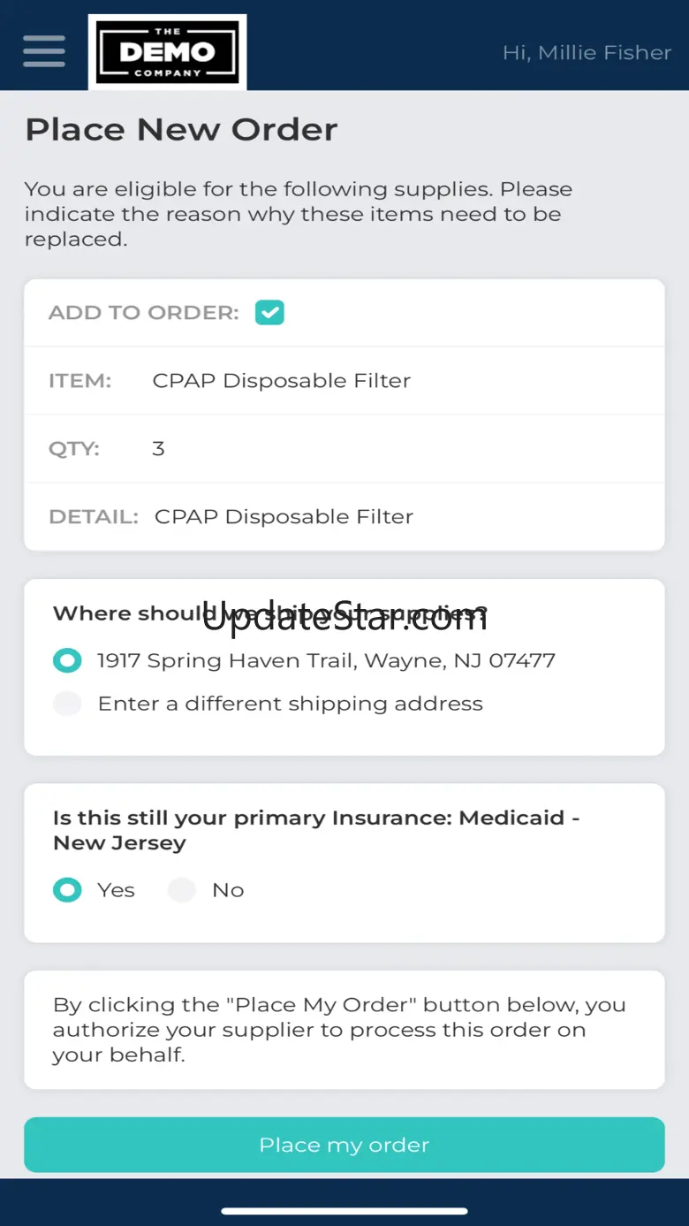
Task: Tap the Hi, Millie Fisher greeting
Action: pos(587,53)
